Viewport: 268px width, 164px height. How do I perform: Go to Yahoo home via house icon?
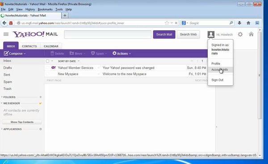tap(251, 34)
